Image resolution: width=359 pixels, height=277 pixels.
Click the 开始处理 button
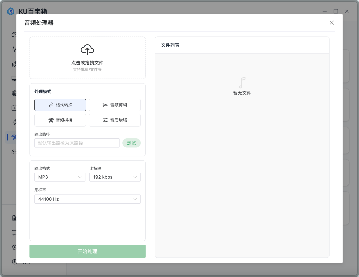(87, 251)
